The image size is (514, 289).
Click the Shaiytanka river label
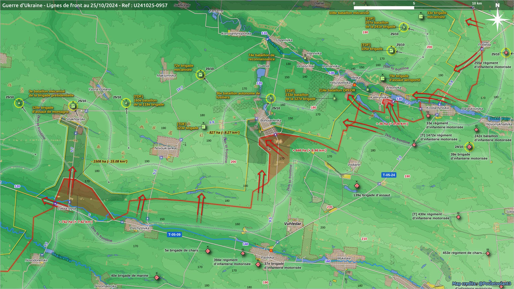coord(61,257)
